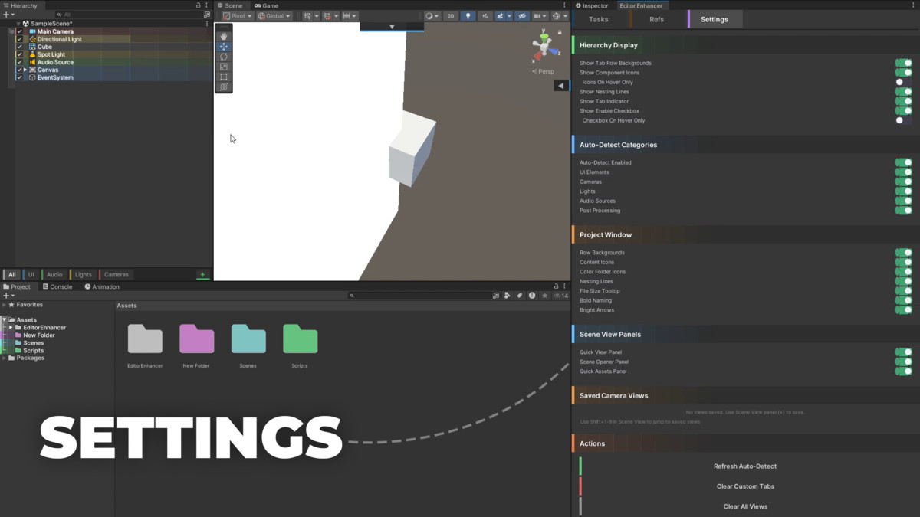Toggle Scene view audio
Screen dimensions: 920x517
(484, 15)
